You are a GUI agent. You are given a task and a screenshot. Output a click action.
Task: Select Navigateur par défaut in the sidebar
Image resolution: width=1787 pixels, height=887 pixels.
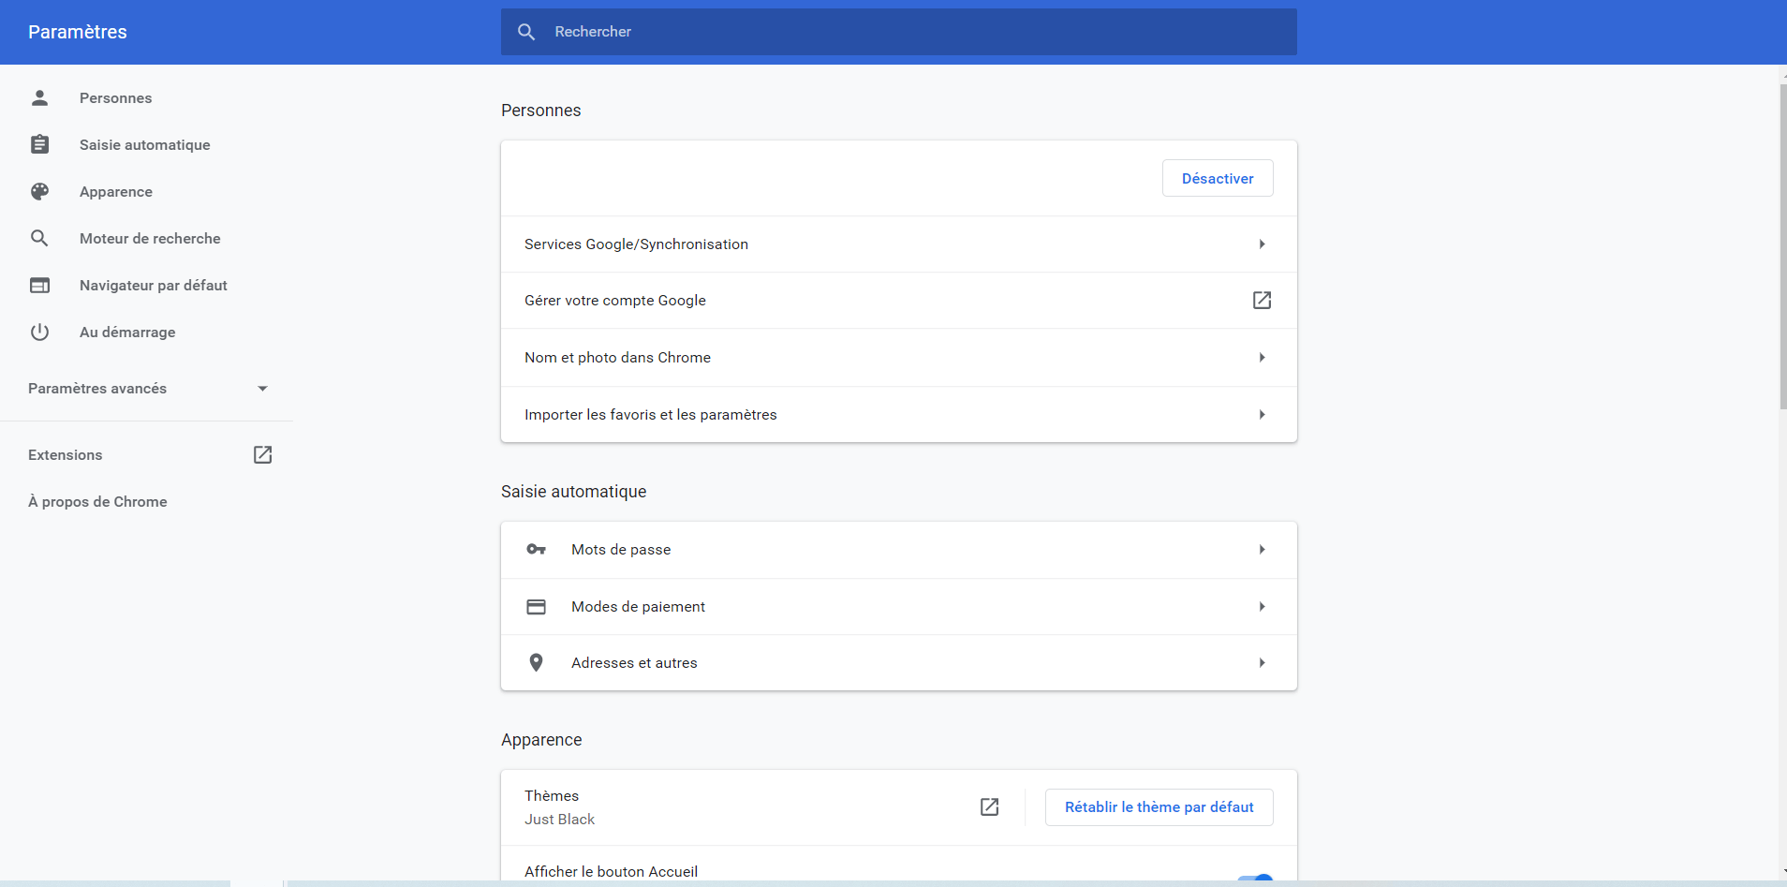[153, 285]
